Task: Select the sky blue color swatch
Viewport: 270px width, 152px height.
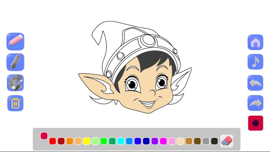Action: pyautogui.click(x=129, y=141)
